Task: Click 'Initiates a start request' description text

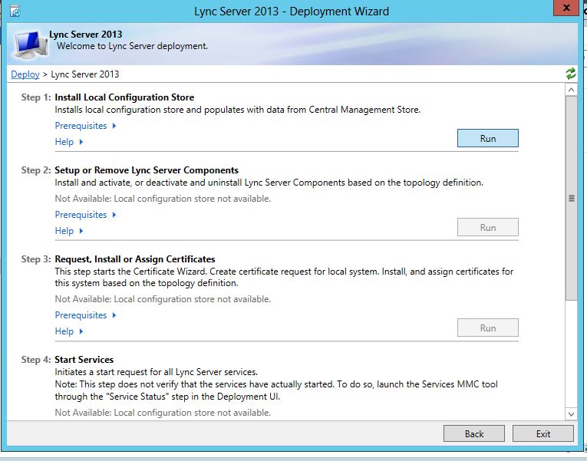Action: [156, 372]
